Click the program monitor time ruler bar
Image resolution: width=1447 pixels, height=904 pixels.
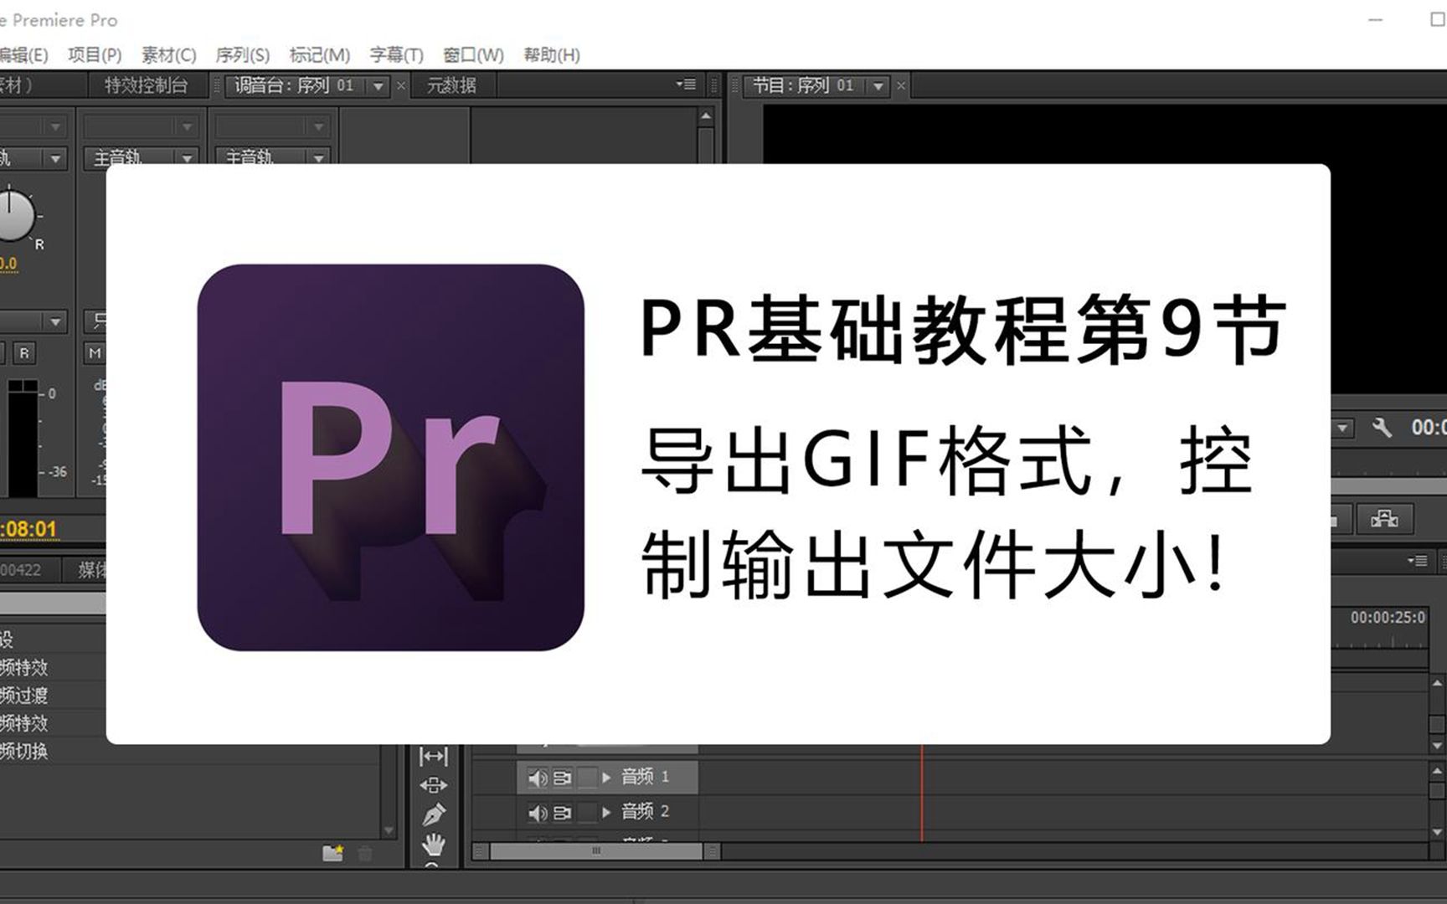tap(1388, 486)
